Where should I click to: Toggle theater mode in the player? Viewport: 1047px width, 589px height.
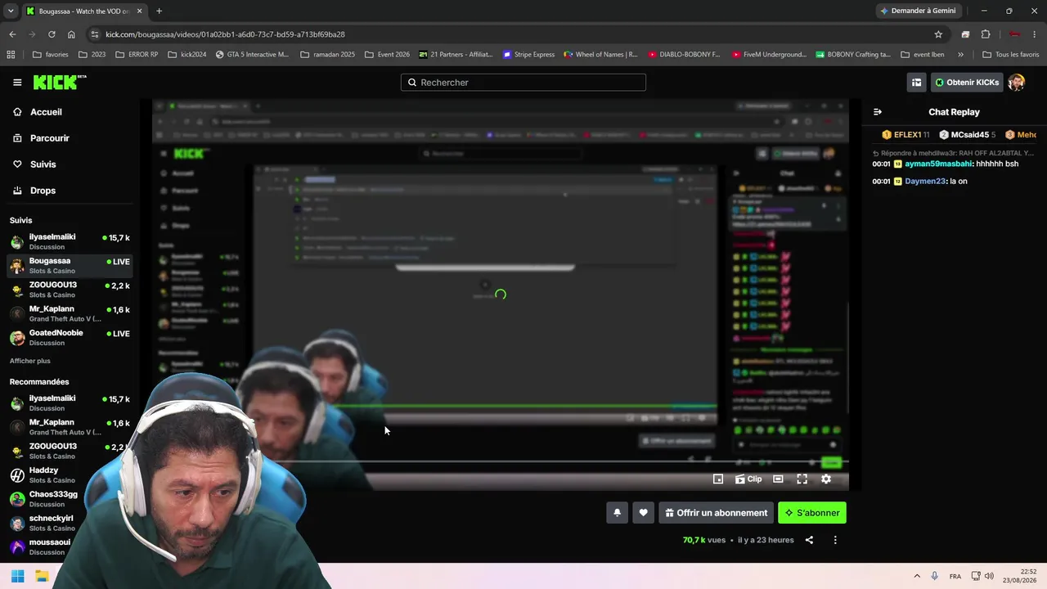[778, 479]
